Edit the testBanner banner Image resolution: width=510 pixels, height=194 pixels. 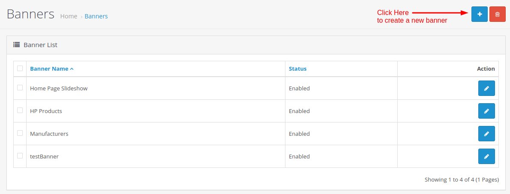point(486,157)
